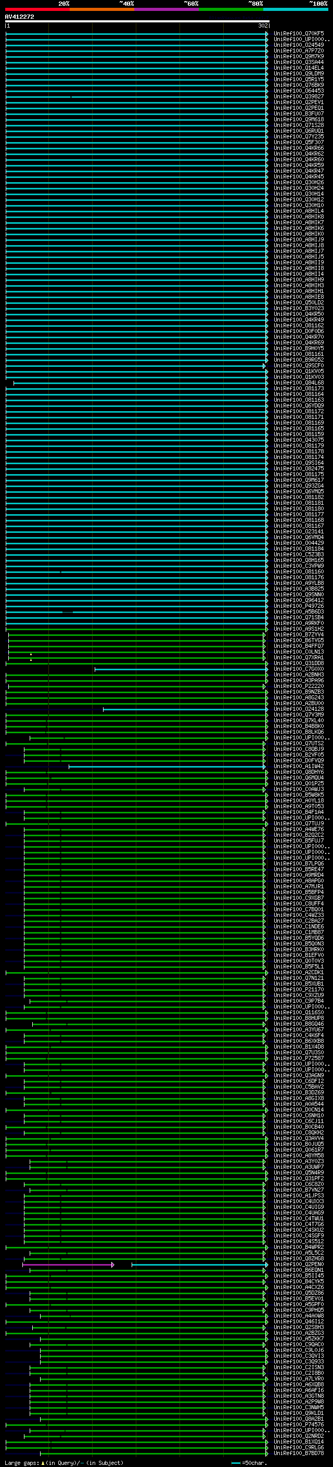Select the UniRef100_A9T053 label
Screen dimensions: 333x1467
299,807
